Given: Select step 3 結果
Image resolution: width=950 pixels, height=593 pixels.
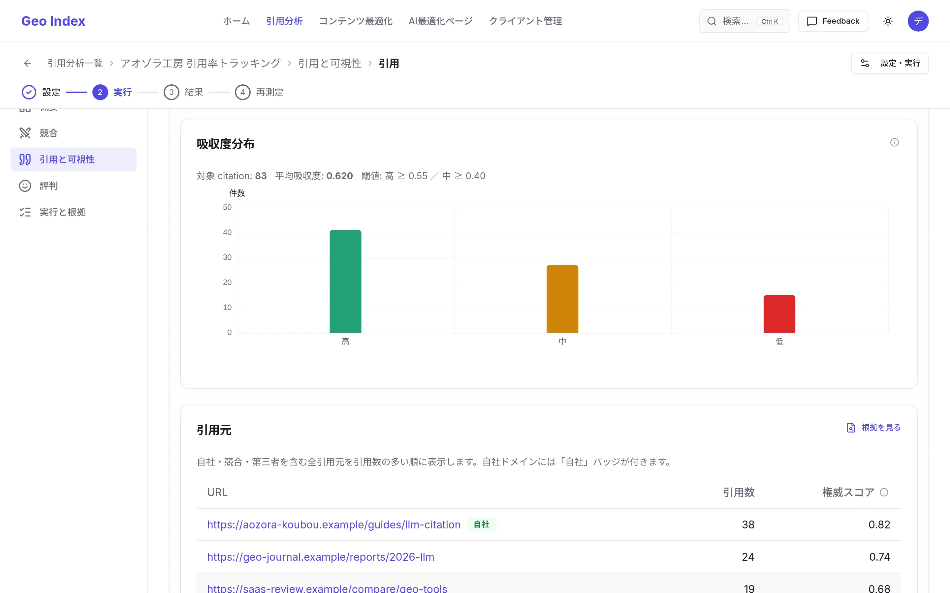Looking at the screenshot, I should [x=183, y=92].
